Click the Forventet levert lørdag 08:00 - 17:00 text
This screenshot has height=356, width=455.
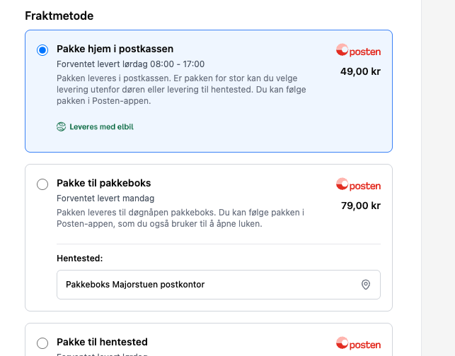click(x=130, y=64)
